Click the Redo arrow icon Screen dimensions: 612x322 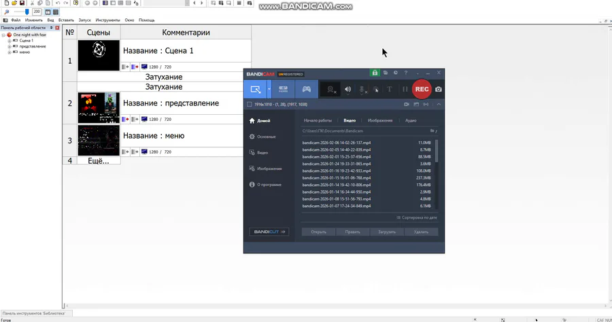(x=65, y=3)
